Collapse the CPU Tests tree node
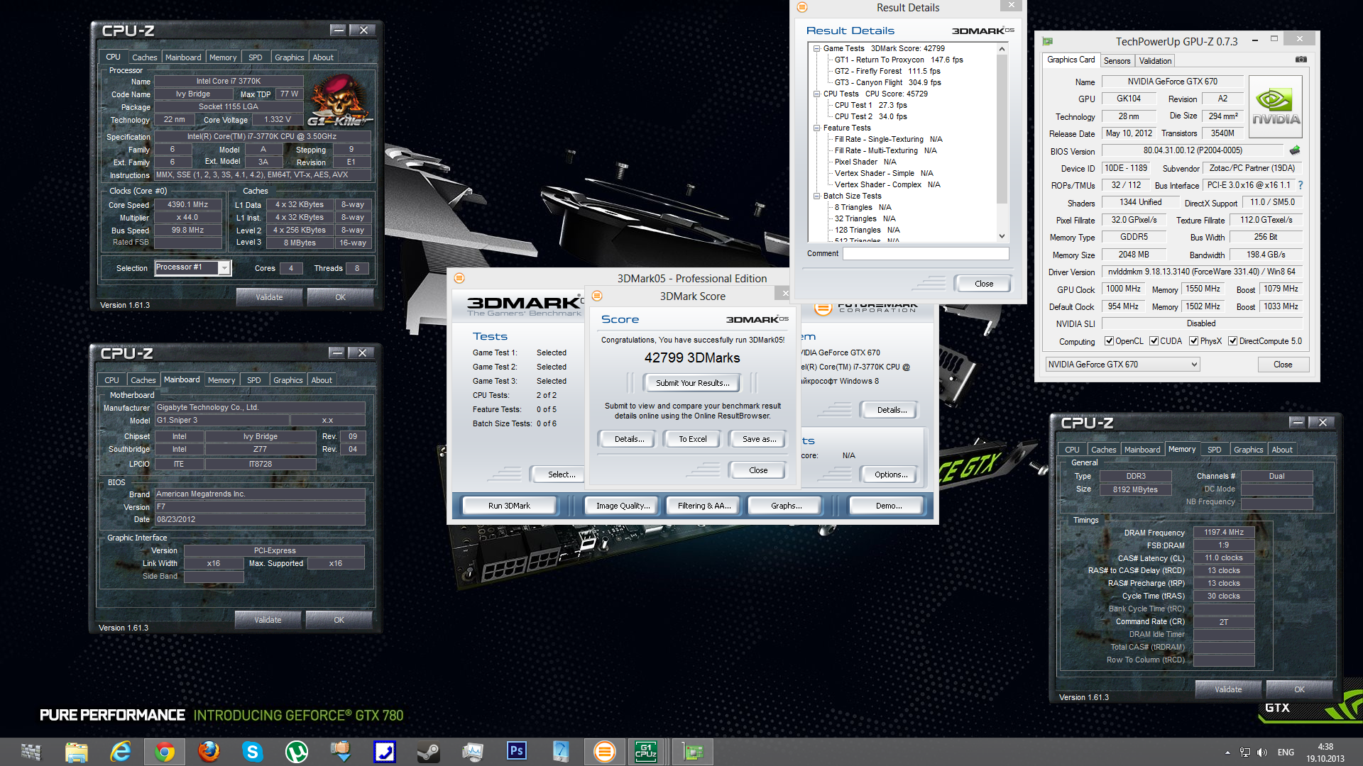Viewport: 1363px width, 766px height. point(816,94)
